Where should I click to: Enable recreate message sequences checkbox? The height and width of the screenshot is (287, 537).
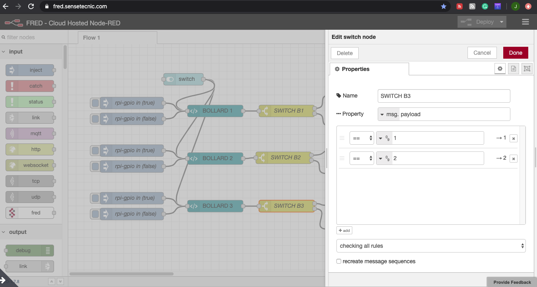[x=339, y=261]
